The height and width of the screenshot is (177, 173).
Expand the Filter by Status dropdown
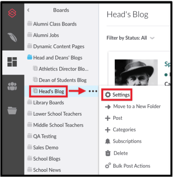click(x=131, y=38)
